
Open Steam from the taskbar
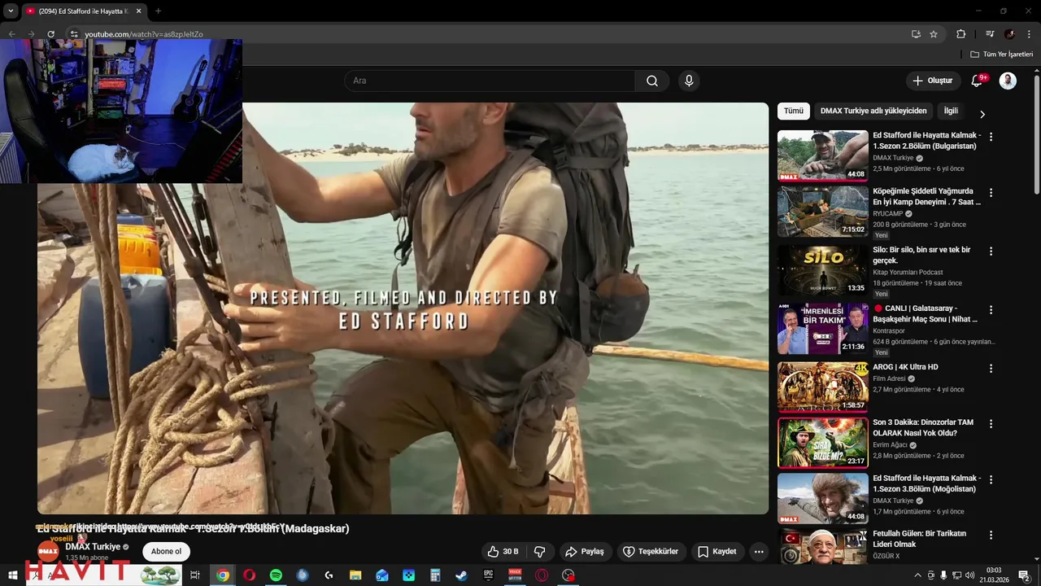pyautogui.click(x=461, y=575)
